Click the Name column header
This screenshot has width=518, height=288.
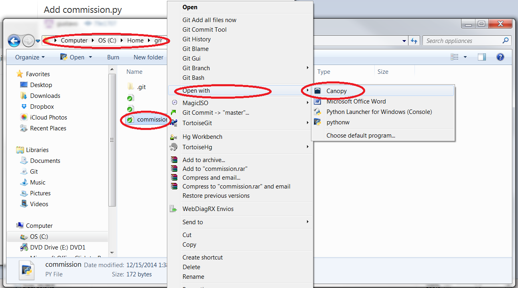pos(134,72)
